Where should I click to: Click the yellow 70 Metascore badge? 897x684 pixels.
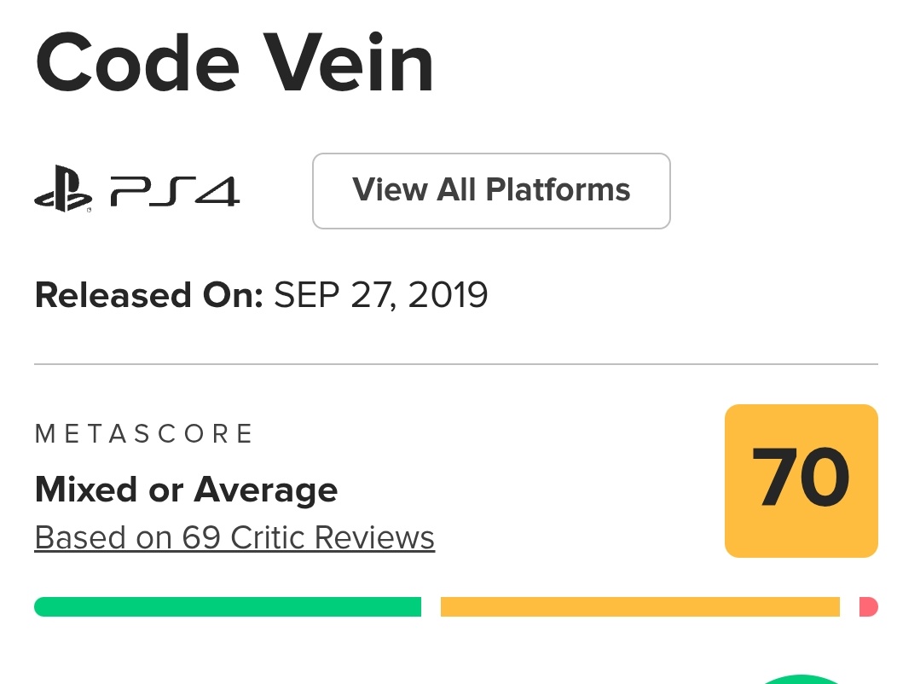[801, 480]
